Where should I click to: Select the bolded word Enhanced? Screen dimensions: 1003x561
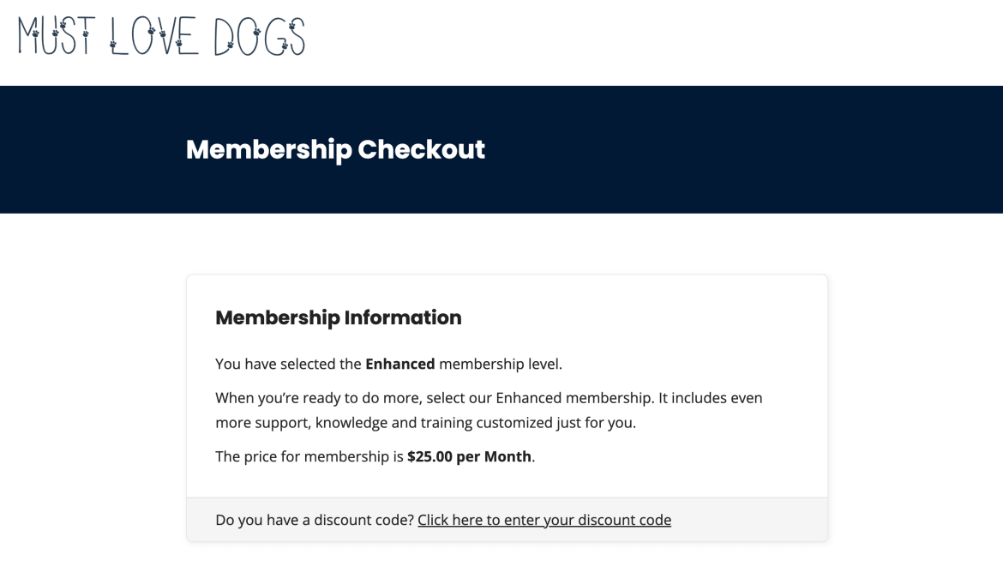click(x=401, y=364)
